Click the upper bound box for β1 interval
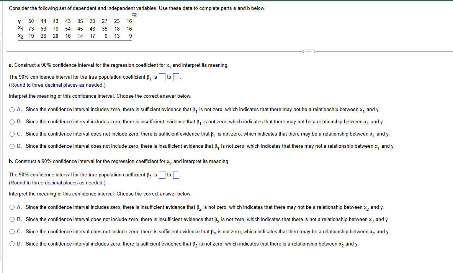The width and height of the screenshot is (453, 273). point(176,77)
